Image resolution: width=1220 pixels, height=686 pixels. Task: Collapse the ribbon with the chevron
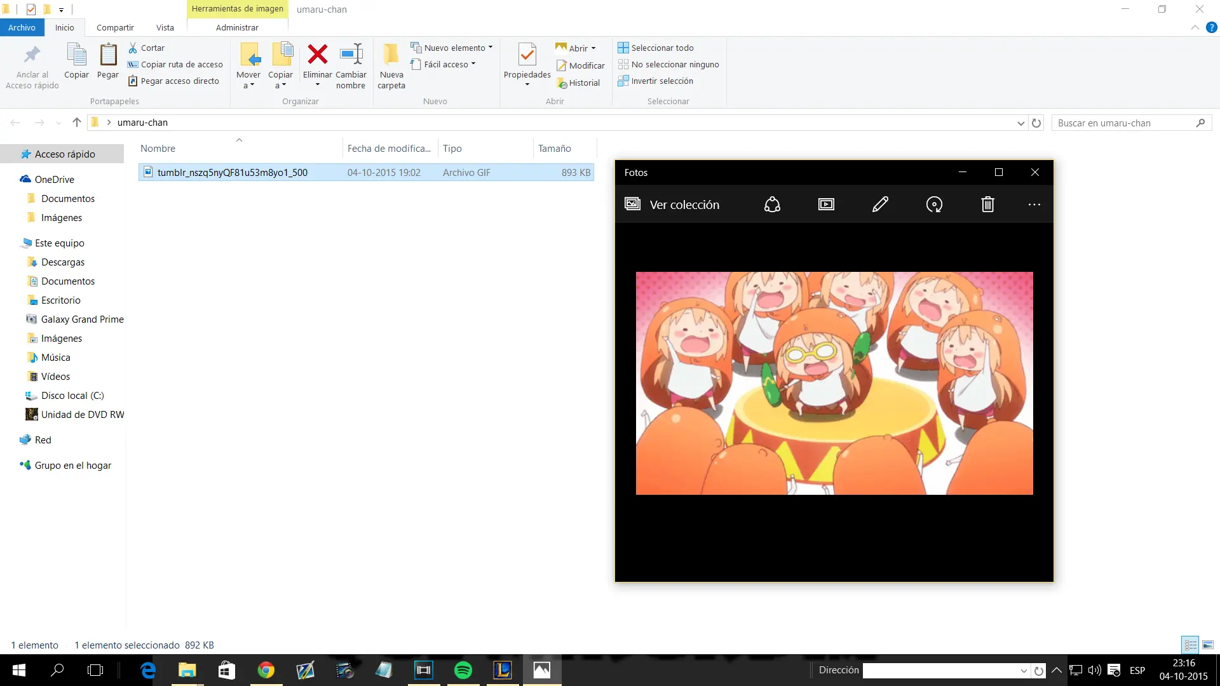point(1195,27)
